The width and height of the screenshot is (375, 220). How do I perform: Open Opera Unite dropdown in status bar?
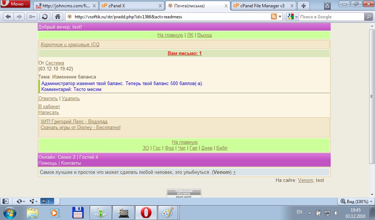33,201
